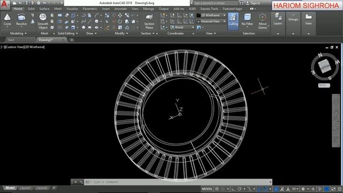Switch to the Solid ribbon tab
Image resolution: width=343 pixels, height=193 pixels.
tap(31, 9)
